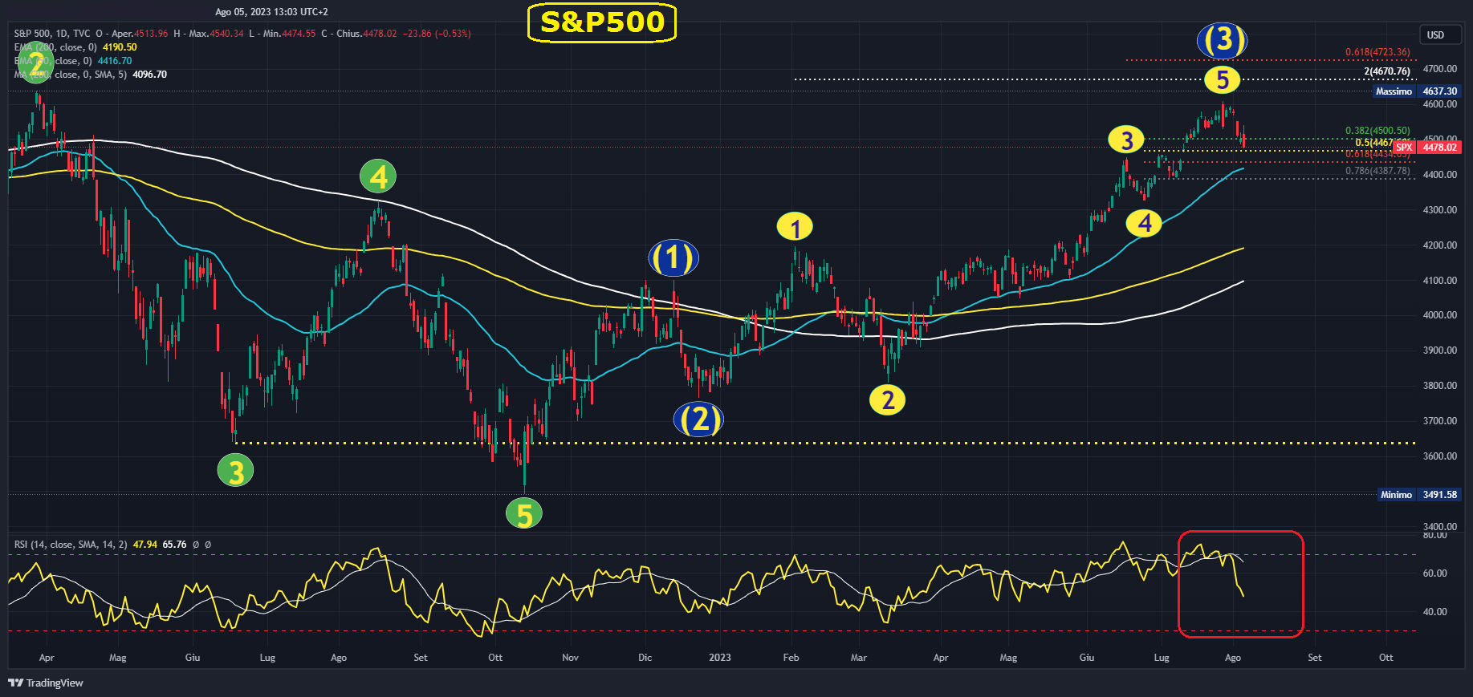Image resolution: width=1473 pixels, height=697 pixels.
Task: Click the Nov label on the time axis
Action: 570,658
